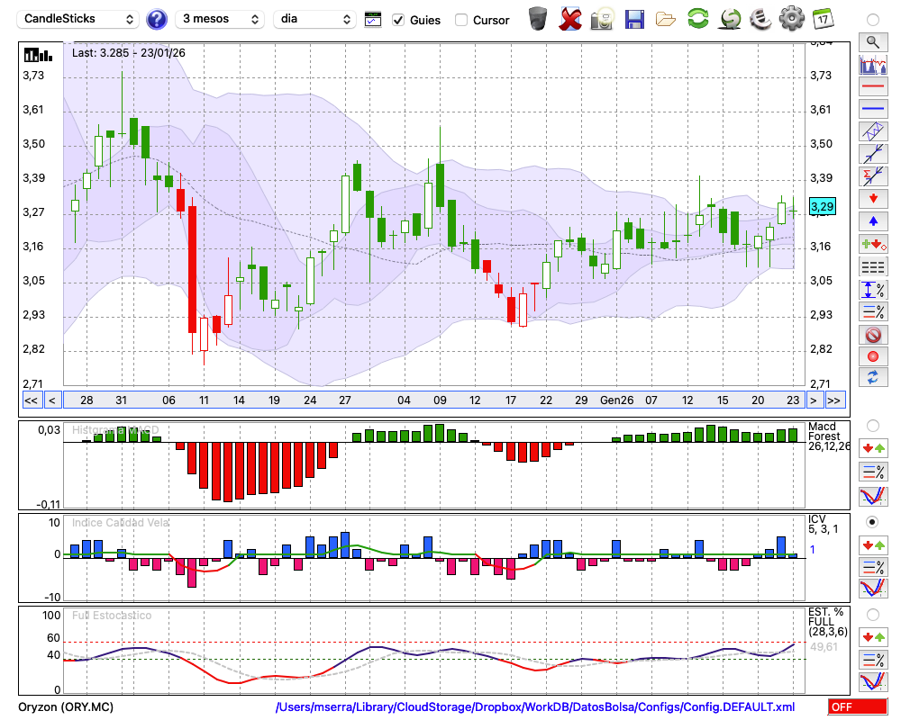Select the radio button beside Macd Forest panel
The image size is (901, 720).
[x=872, y=425]
